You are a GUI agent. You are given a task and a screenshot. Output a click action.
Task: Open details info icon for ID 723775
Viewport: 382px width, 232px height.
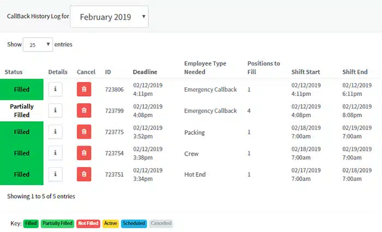click(x=55, y=132)
